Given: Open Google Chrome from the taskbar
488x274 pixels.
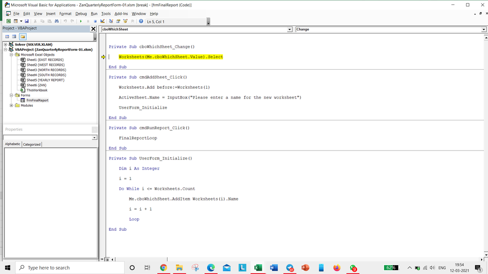Looking at the screenshot, I should pyautogui.click(x=163, y=268).
